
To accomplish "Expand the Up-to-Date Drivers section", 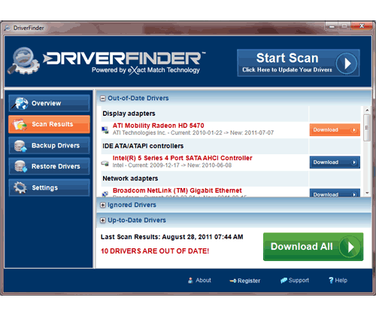I will pyautogui.click(x=103, y=220).
